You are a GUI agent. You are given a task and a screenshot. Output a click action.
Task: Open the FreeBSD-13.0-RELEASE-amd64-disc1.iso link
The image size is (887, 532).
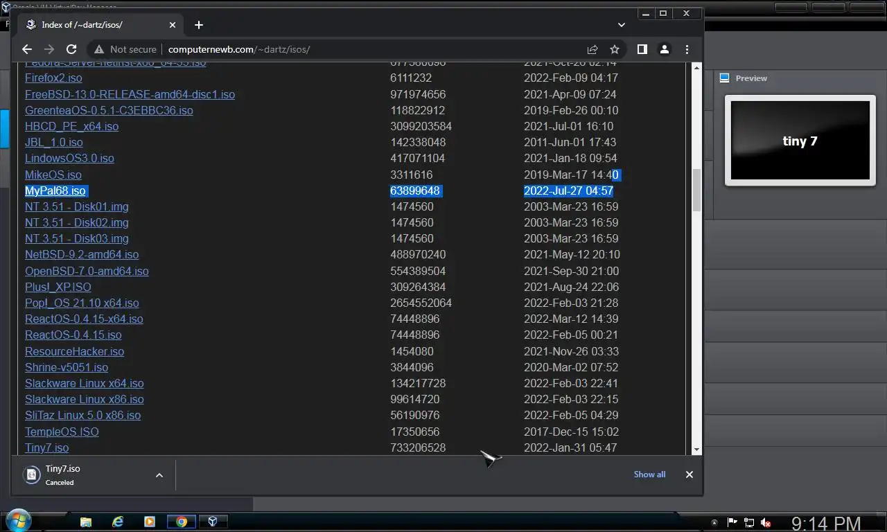[130, 94]
